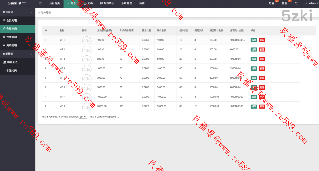Open 客服列表 in the sidebar
This screenshot has width=319, height=171.
[x=12, y=62]
